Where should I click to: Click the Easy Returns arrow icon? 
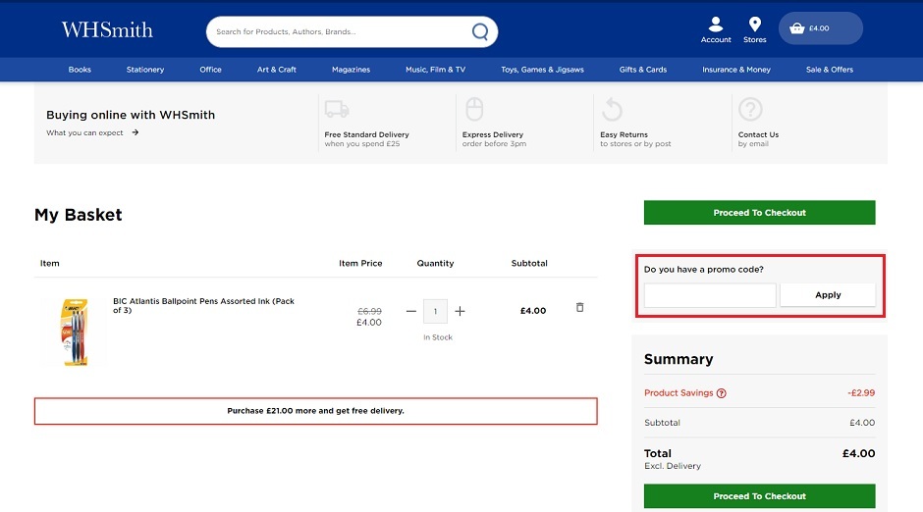(x=612, y=109)
